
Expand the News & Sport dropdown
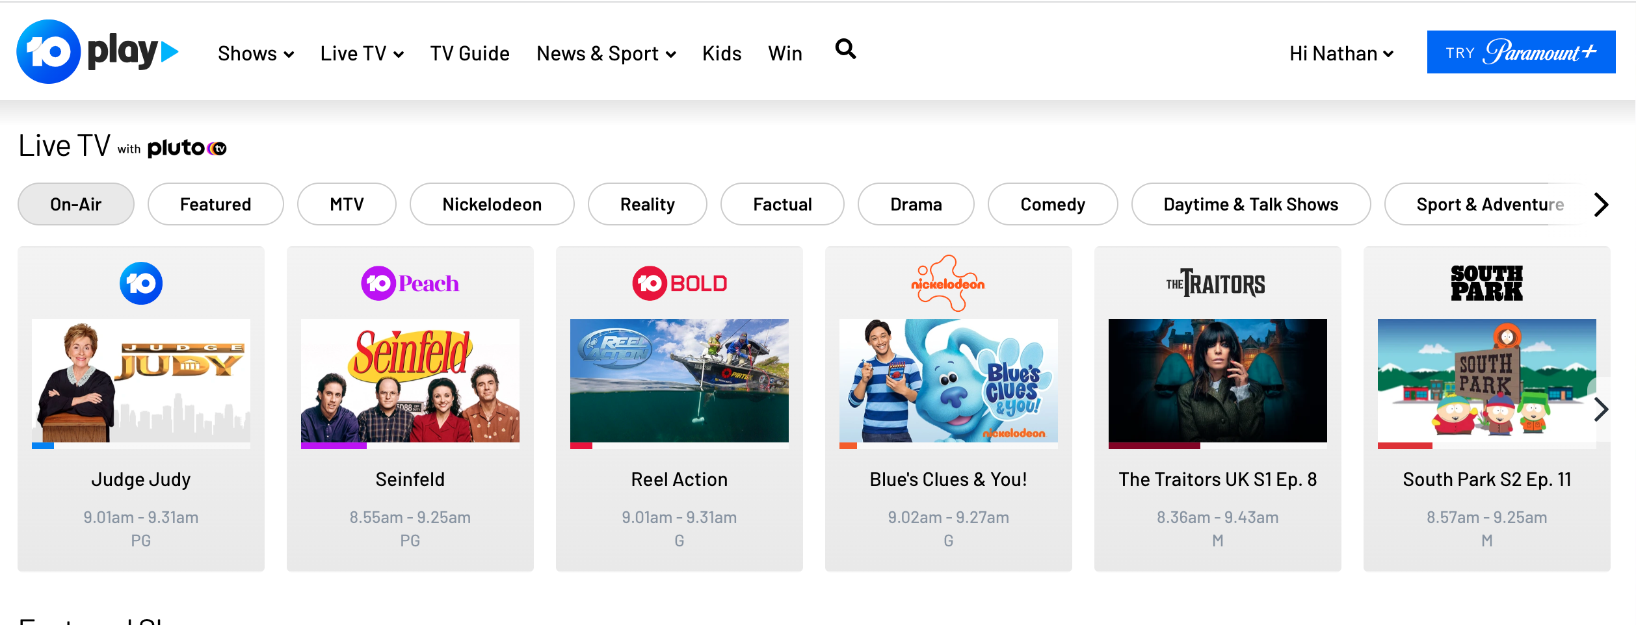coord(606,53)
